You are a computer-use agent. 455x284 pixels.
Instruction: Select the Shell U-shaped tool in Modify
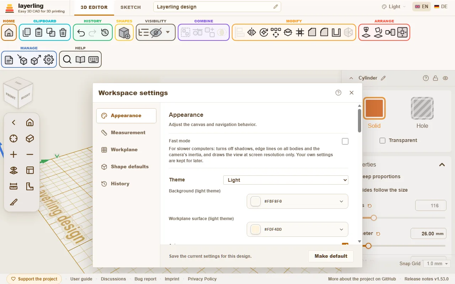(336, 33)
